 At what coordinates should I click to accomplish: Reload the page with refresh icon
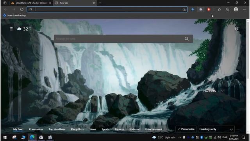(x=22, y=9)
